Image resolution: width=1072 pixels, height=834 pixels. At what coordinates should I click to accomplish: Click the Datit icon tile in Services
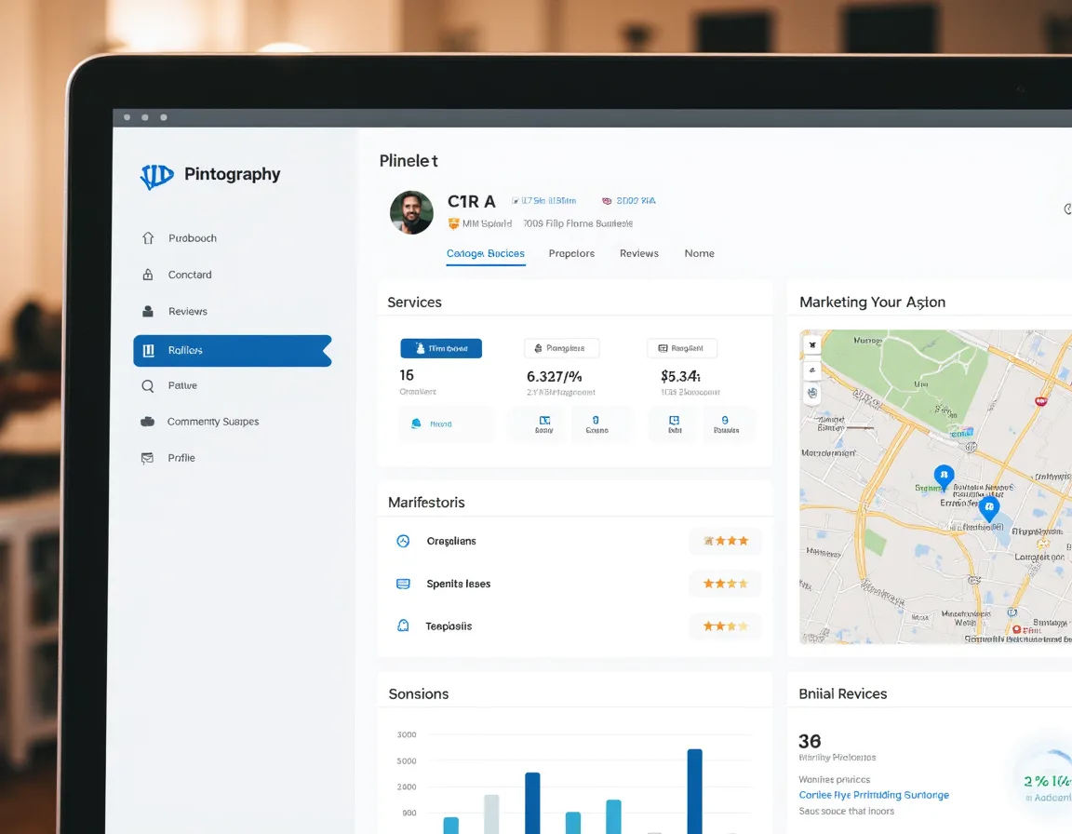pos(674,424)
